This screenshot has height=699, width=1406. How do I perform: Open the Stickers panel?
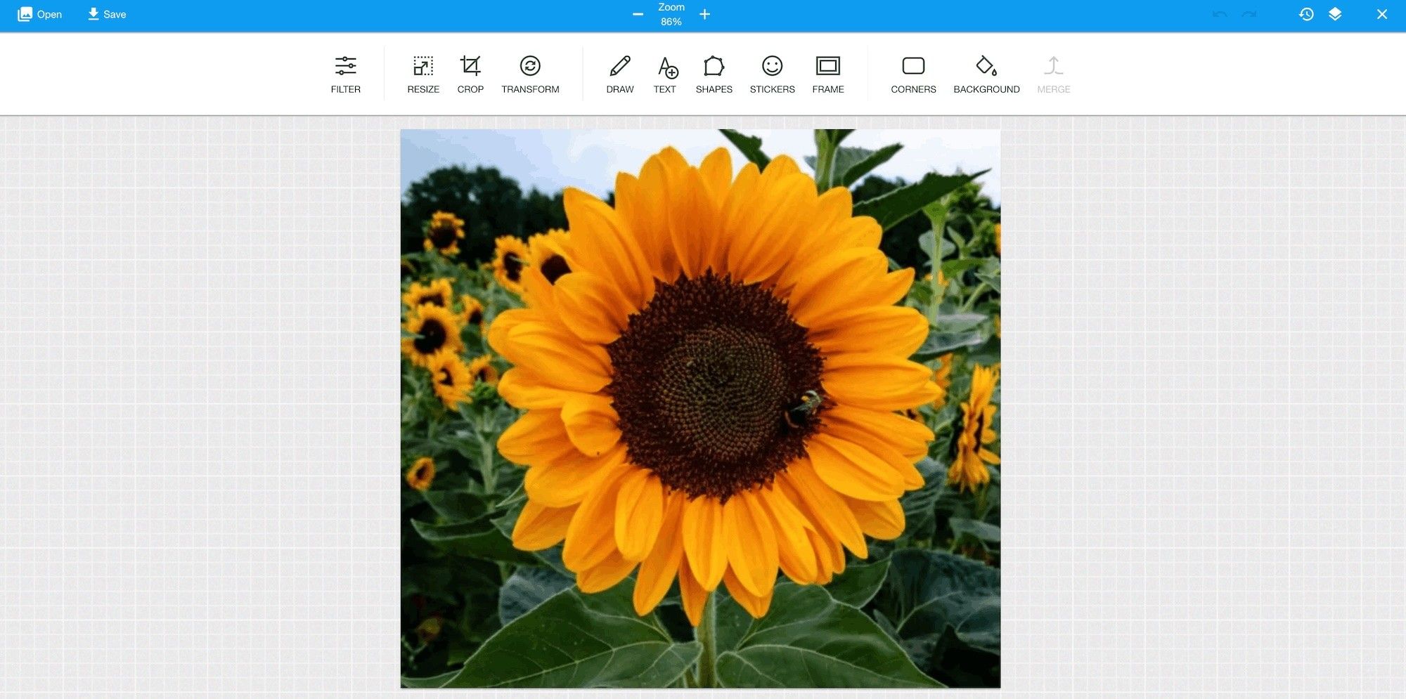point(772,74)
